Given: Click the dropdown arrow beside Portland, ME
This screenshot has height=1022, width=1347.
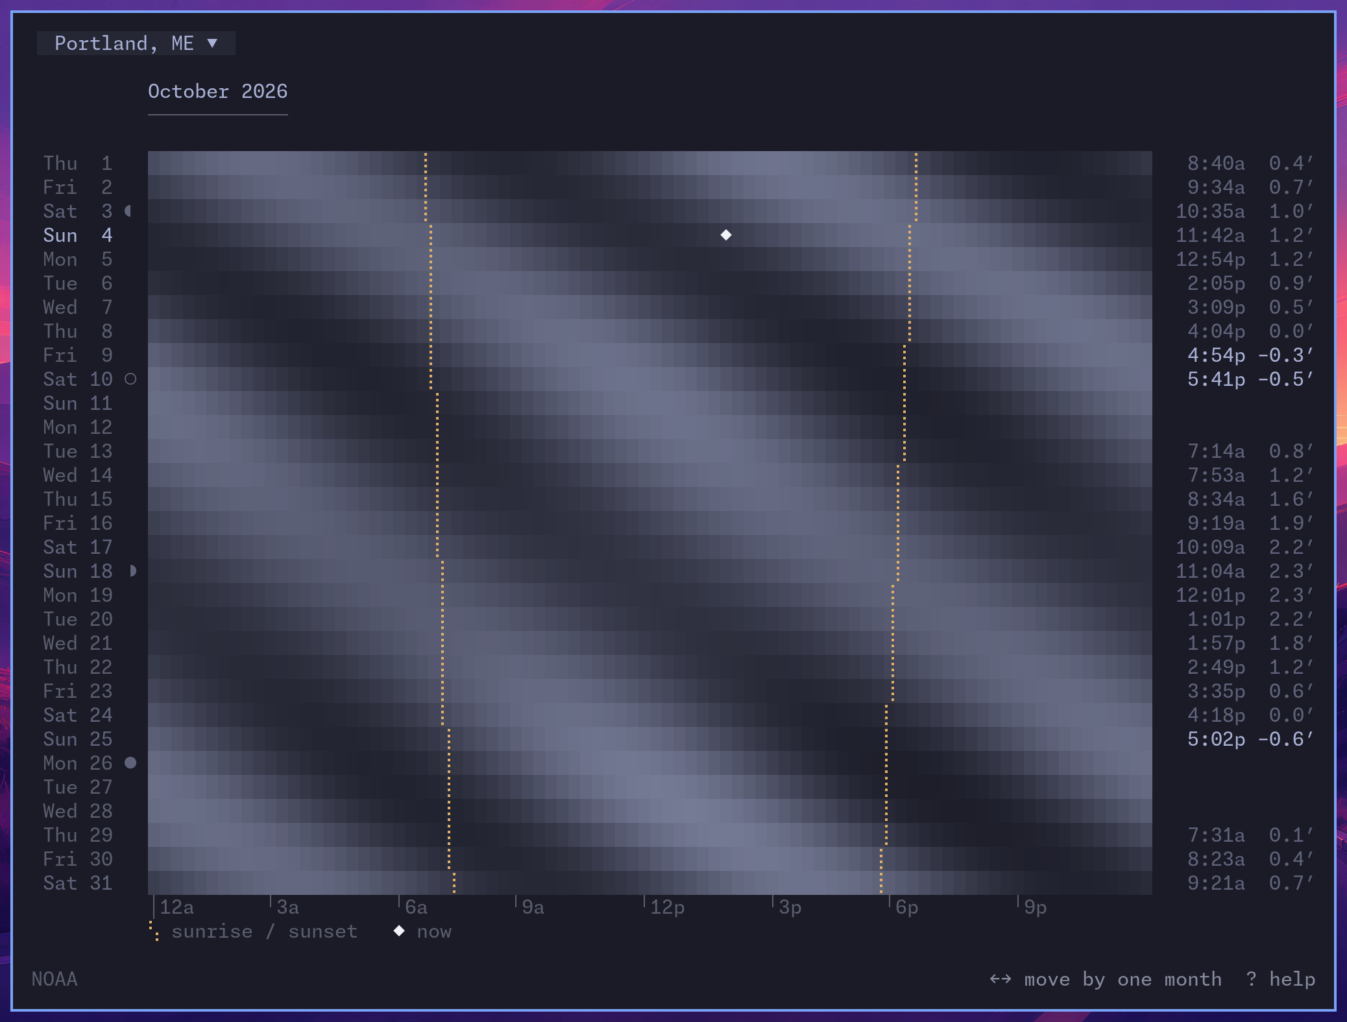Looking at the screenshot, I should (212, 43).
